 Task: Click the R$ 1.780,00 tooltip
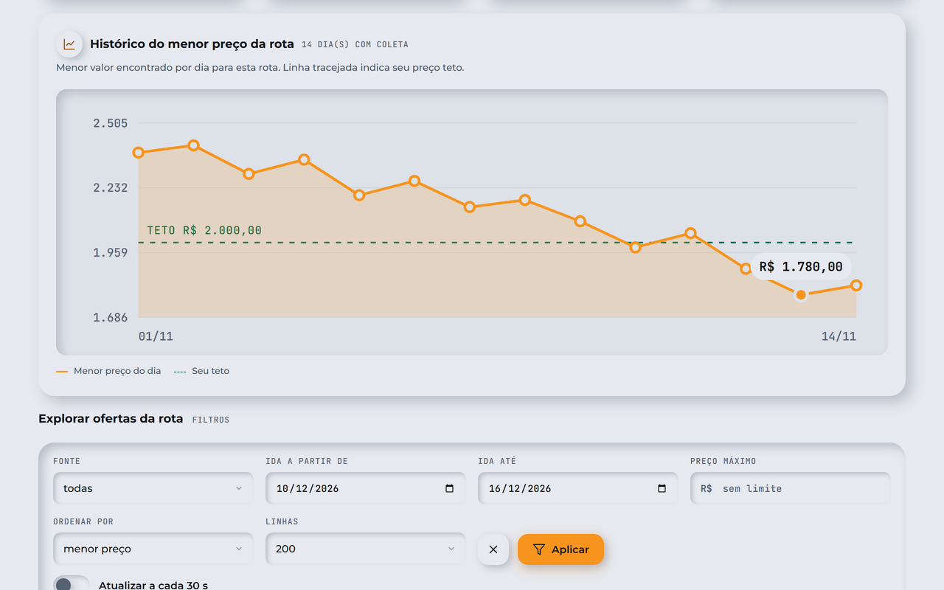(801, 267)
